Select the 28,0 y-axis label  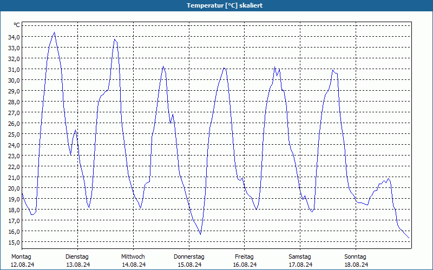[14, 102]
